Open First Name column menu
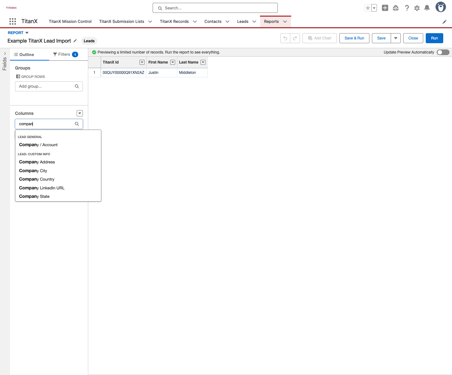Viewport: 452px width, 375px height. [x=173, y=62]
